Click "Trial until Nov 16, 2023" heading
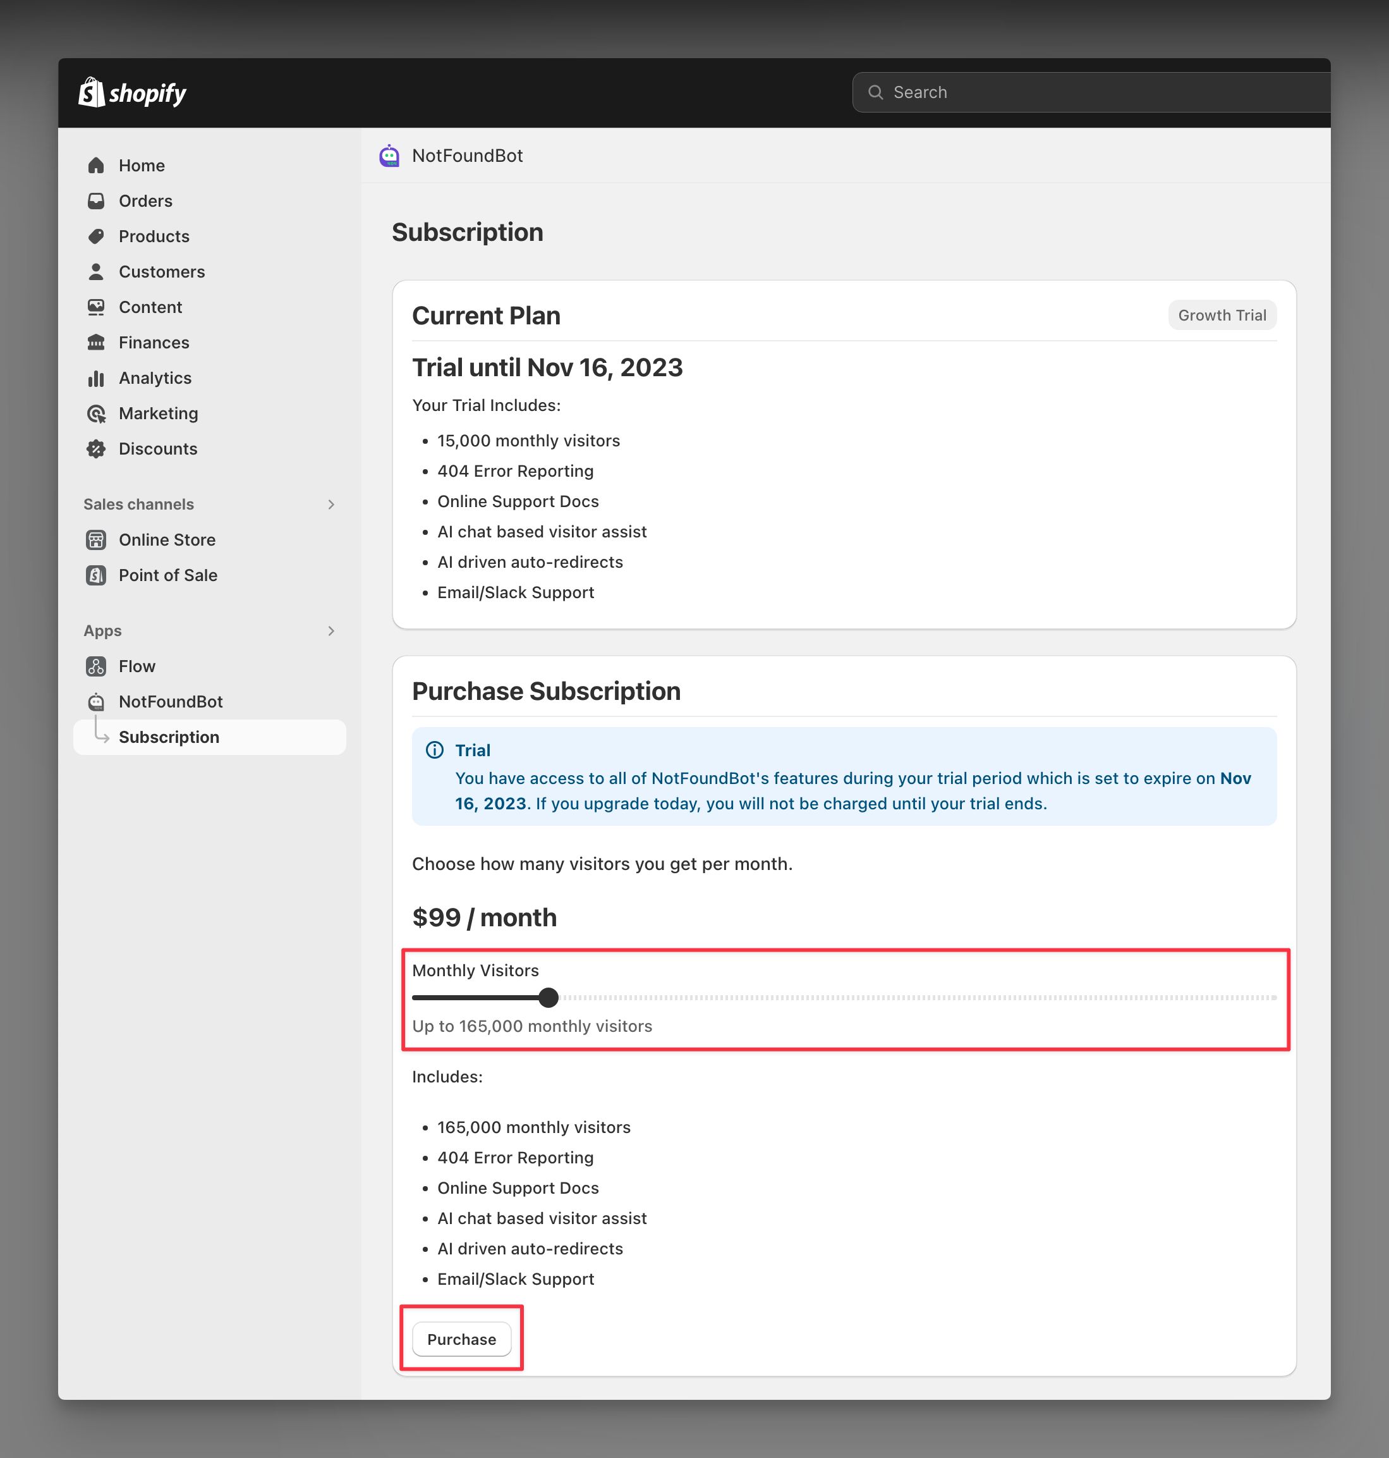Viewport: 1389px width, 1458px height. 547,367
